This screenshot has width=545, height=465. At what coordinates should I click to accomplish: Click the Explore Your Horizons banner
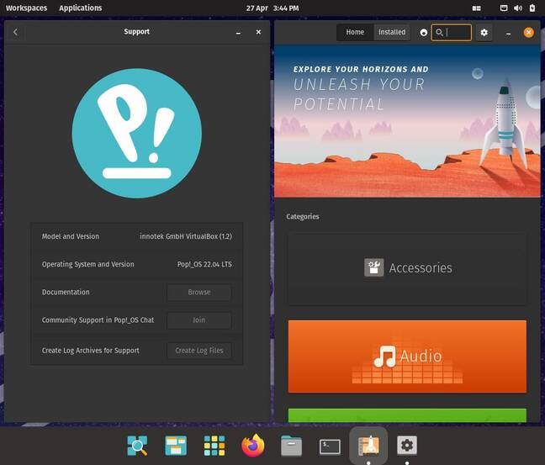pos(407,121)
